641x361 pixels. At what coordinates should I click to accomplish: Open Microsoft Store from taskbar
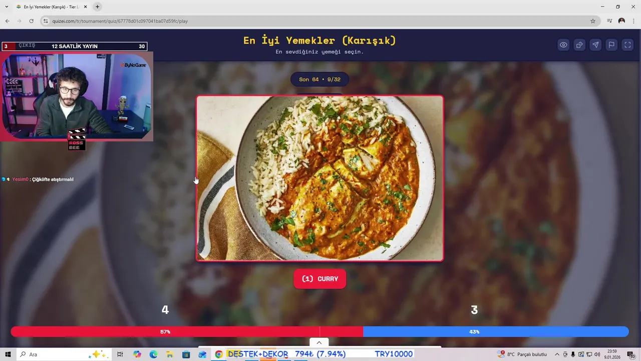[186, 354]
